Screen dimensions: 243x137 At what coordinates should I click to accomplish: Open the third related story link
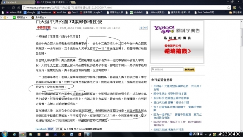point(171,98)
